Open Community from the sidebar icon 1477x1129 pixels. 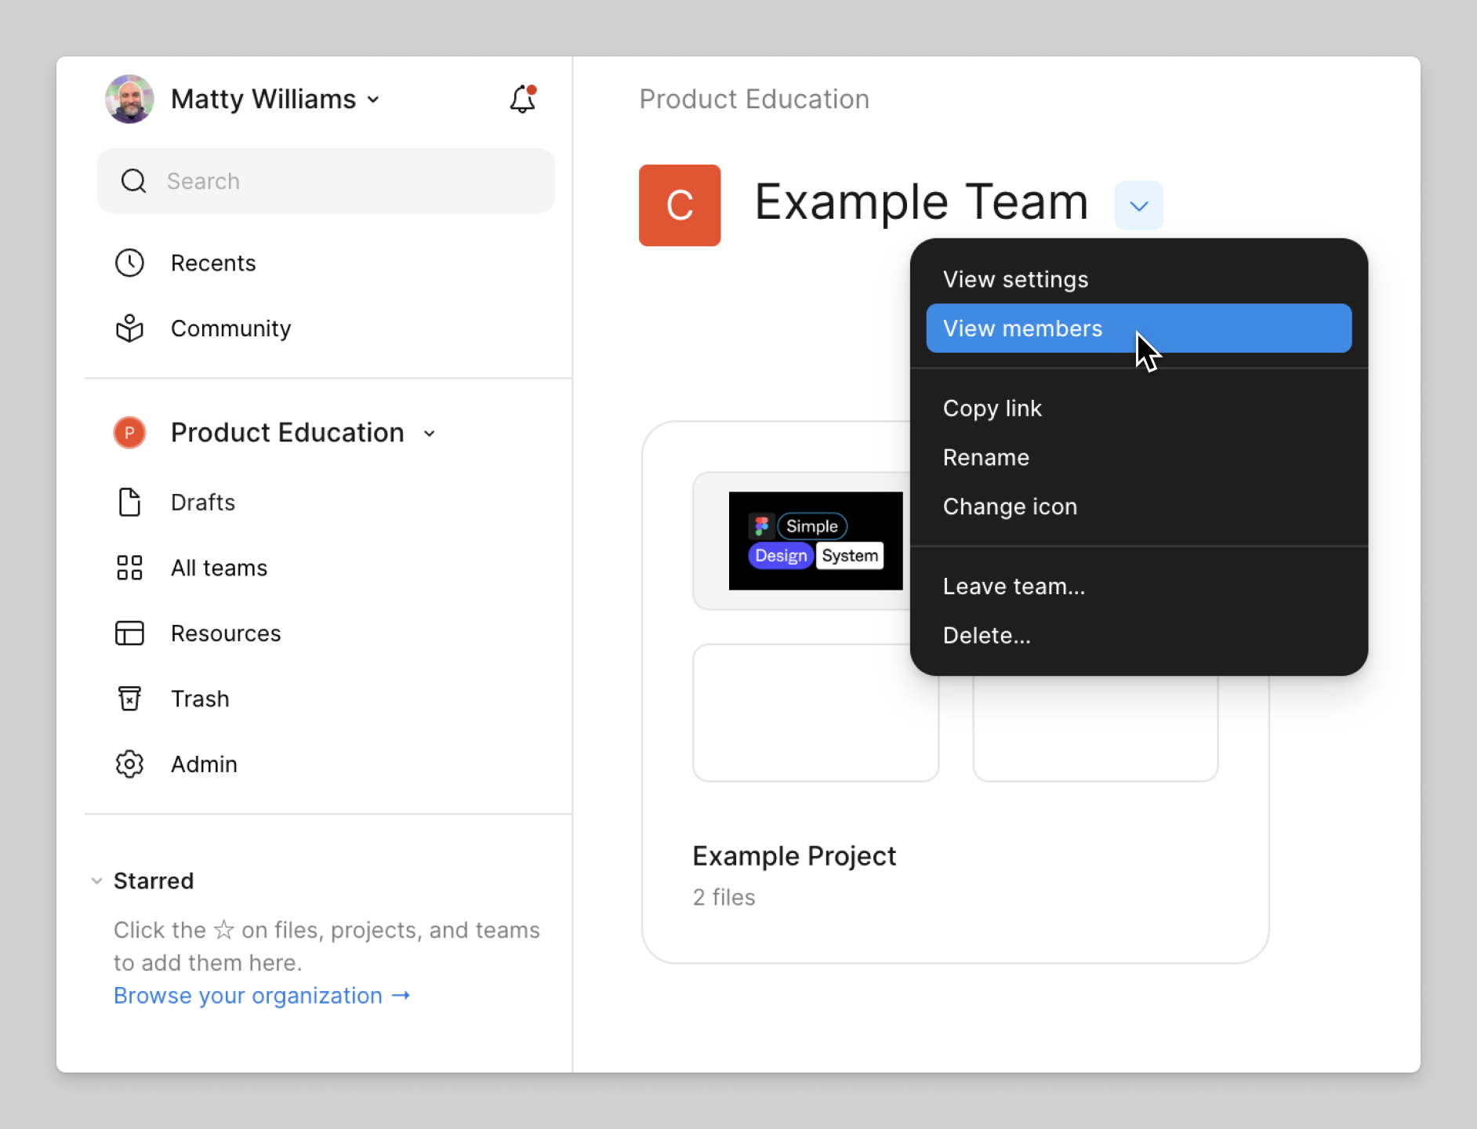(129, 329)
